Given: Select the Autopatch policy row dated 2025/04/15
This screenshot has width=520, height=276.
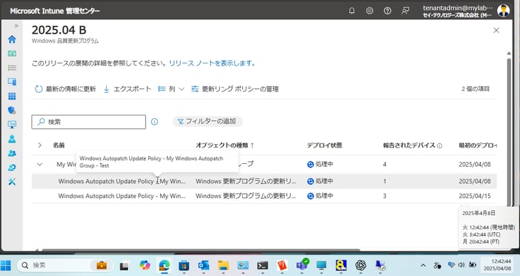Looking at the screenshot, I should pos(264,196).
